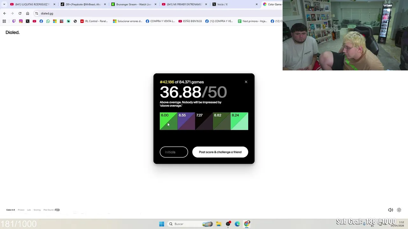Open Microsoft Edge from taskbar
Screen dimensions: 408x229
point(237,224)
